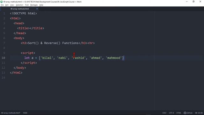The width and height of the screenshot is (204, 115).
Task: Click the closing head tag
Action: click(x=20, y=33)
